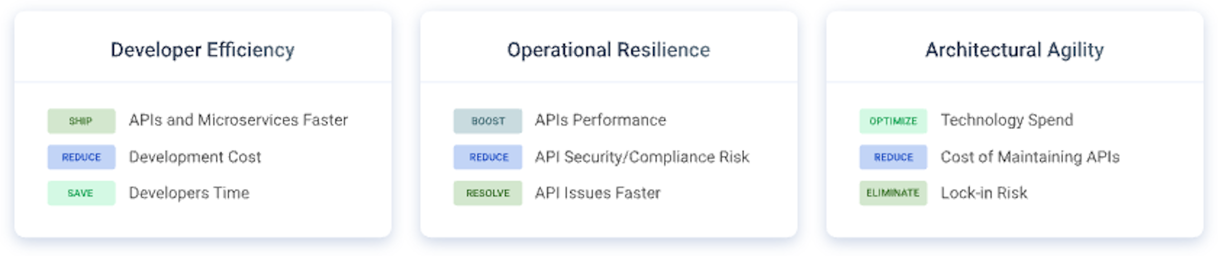The height and width of the screenshot is (256, 1218).
Task: Open the Developer Efficiency heading
Action: [x=203, y=50]
